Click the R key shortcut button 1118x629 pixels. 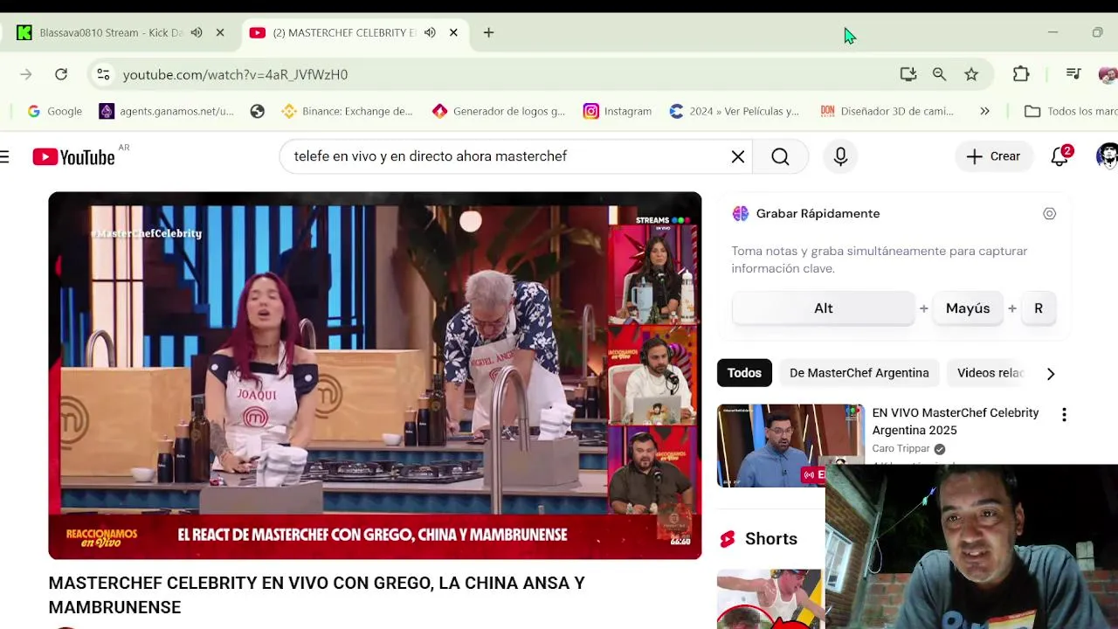(1039, 308)
